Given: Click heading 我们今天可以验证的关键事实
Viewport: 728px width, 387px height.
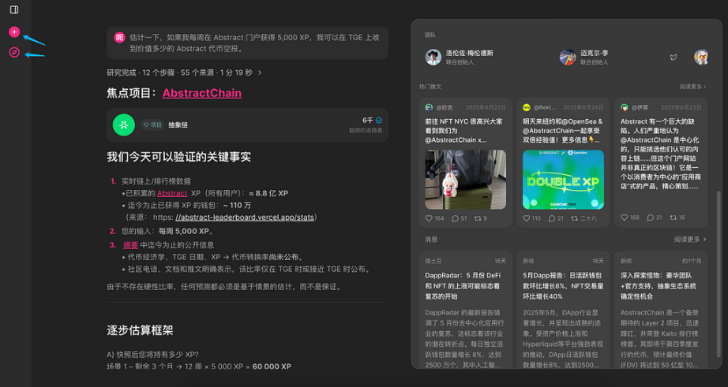Looking at the screenshot, I should tap(178, 157).
